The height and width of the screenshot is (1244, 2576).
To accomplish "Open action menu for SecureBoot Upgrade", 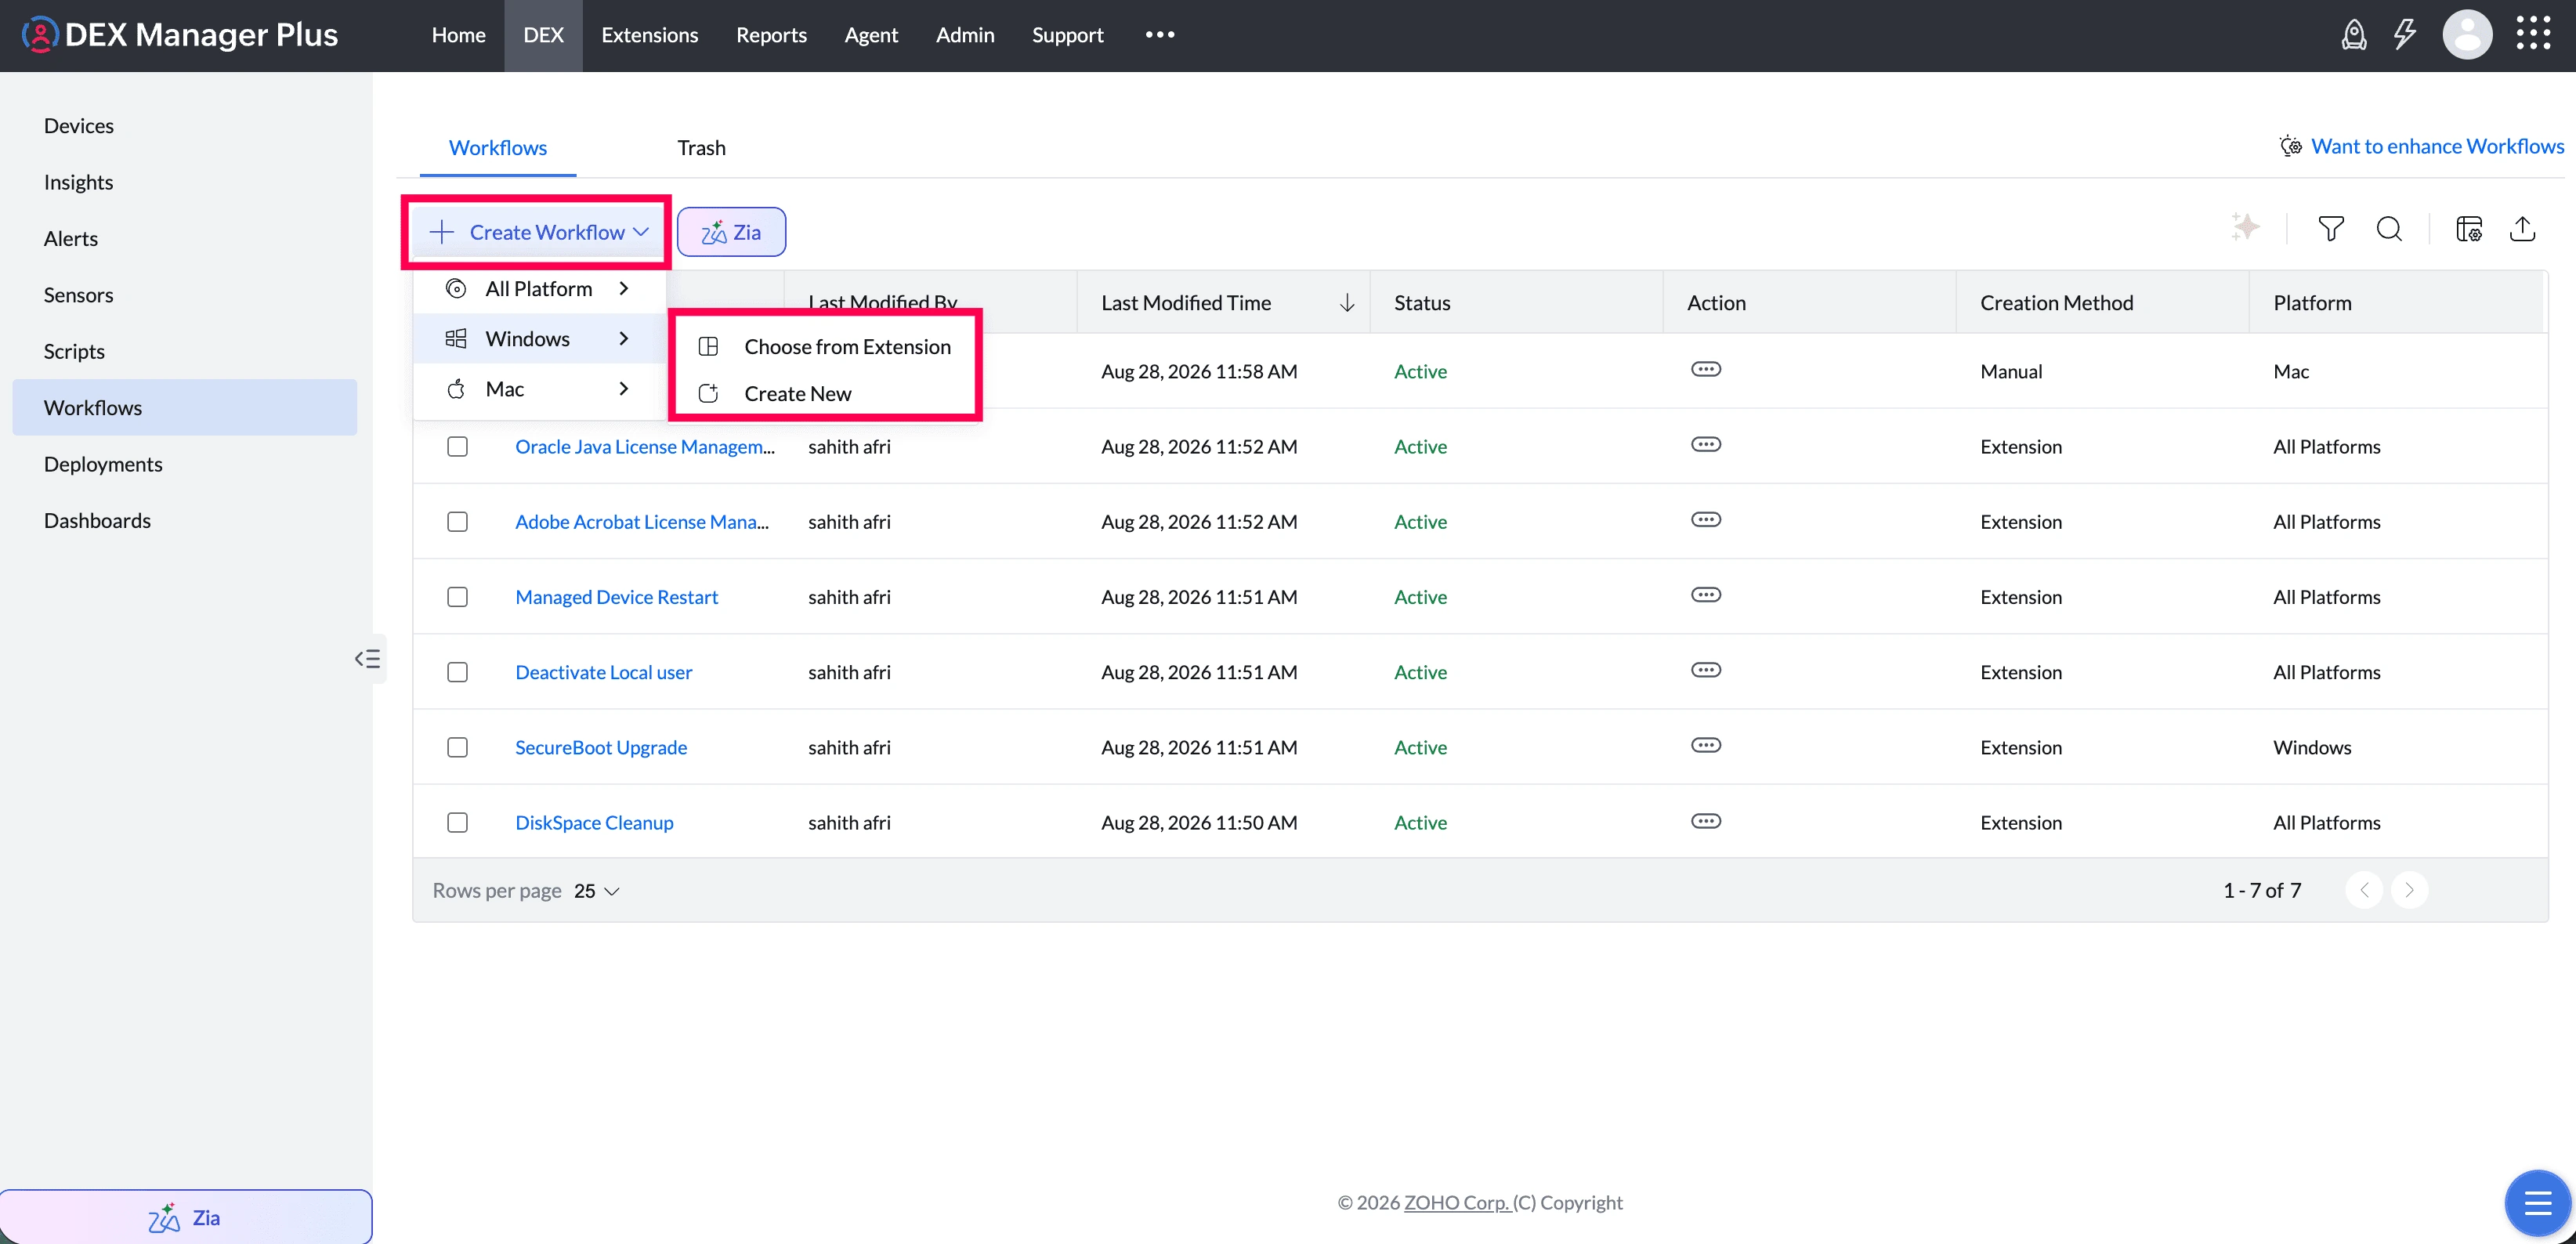I will (x=1706, y=746).
